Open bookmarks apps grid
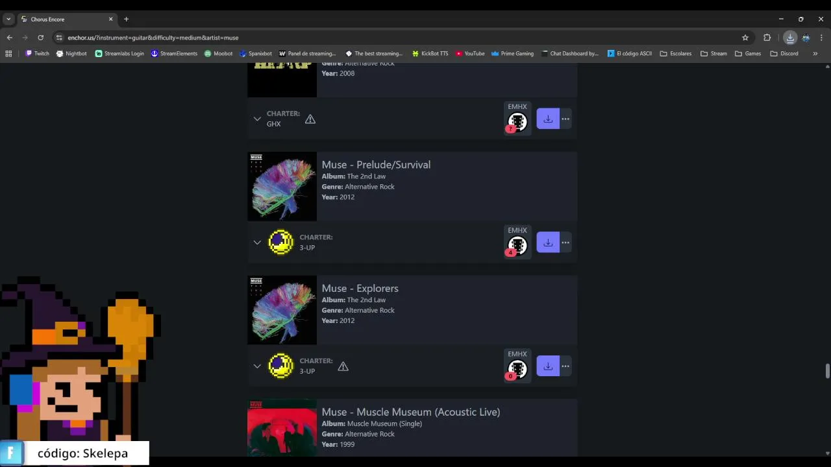 [8, 53]
